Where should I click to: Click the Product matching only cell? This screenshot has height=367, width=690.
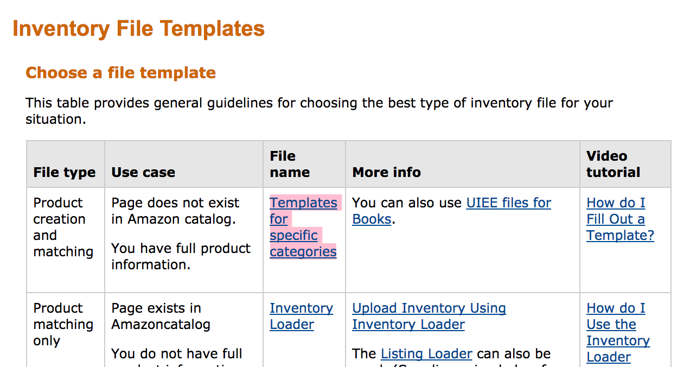tap(63, 324)
